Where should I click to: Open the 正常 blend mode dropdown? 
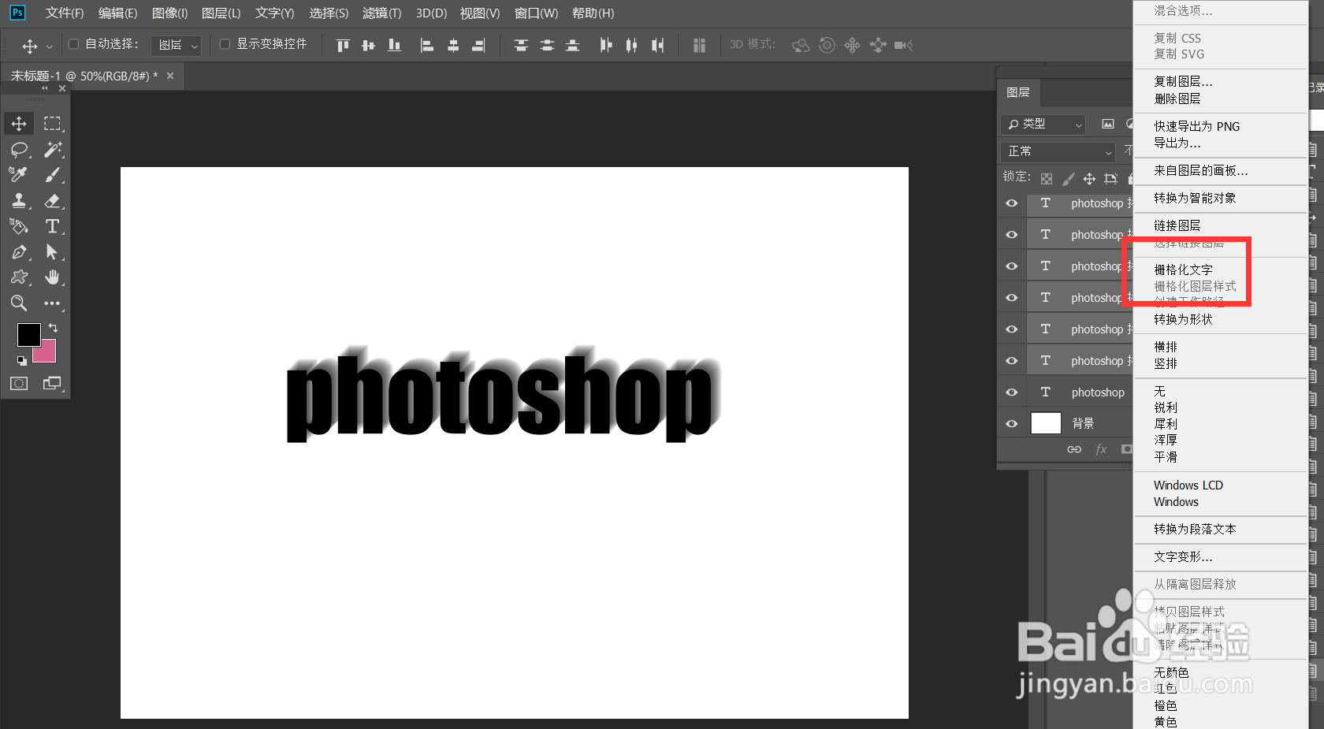1058,151
